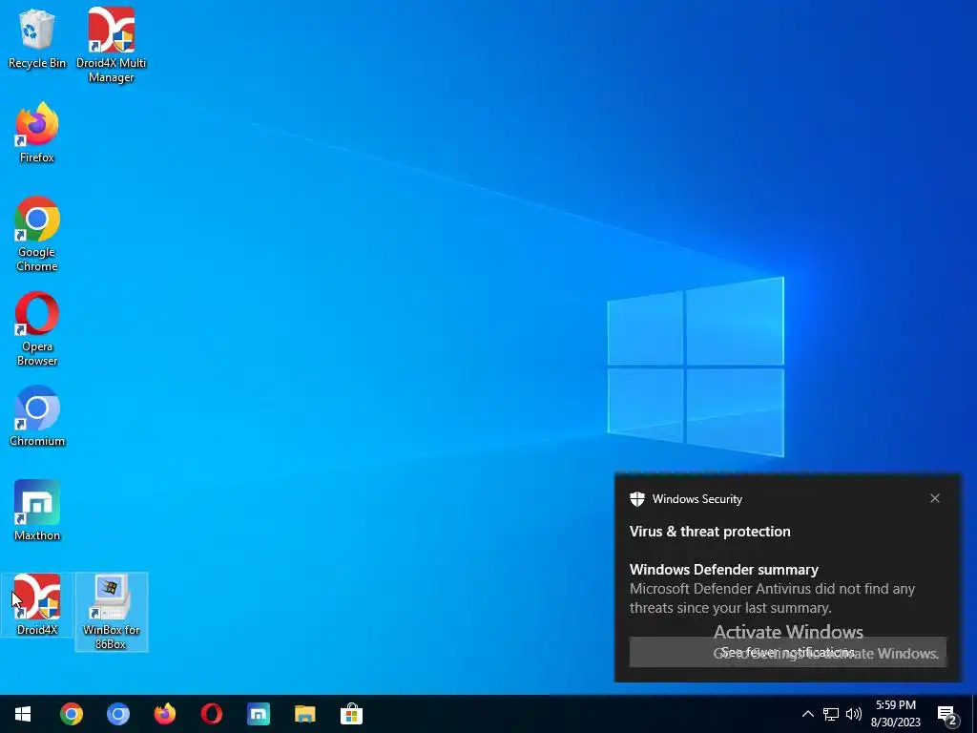
Task: Select the Recycle Bin desktop icon
Action: pyautogui.click(x=37, y=38)
